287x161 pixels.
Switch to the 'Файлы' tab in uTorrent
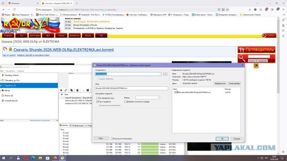coord(64,125)
